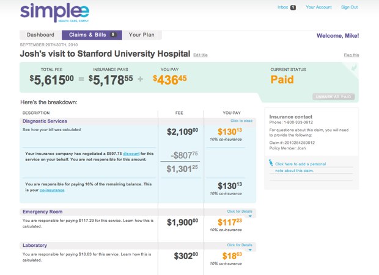Viewport: 379px width, 275px height.
Task: Sign out of Simplee
Action: 350,7
